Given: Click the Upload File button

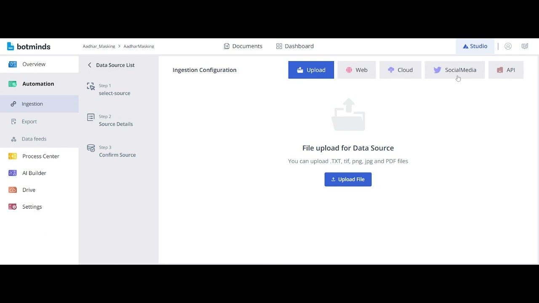Looking at the screenshot, I should click(348, 179).
